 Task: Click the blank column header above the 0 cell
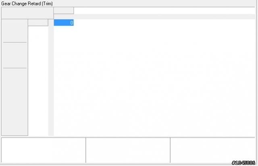(64, 11)
